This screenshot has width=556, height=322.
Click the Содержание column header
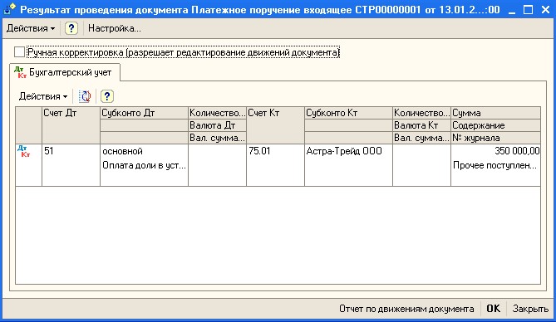(x=495, y=125)
